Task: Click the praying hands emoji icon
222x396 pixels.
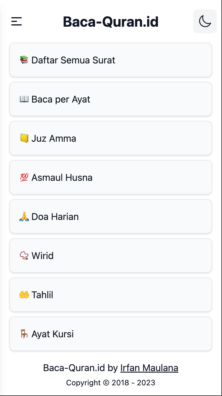Action: pos(24,216)
